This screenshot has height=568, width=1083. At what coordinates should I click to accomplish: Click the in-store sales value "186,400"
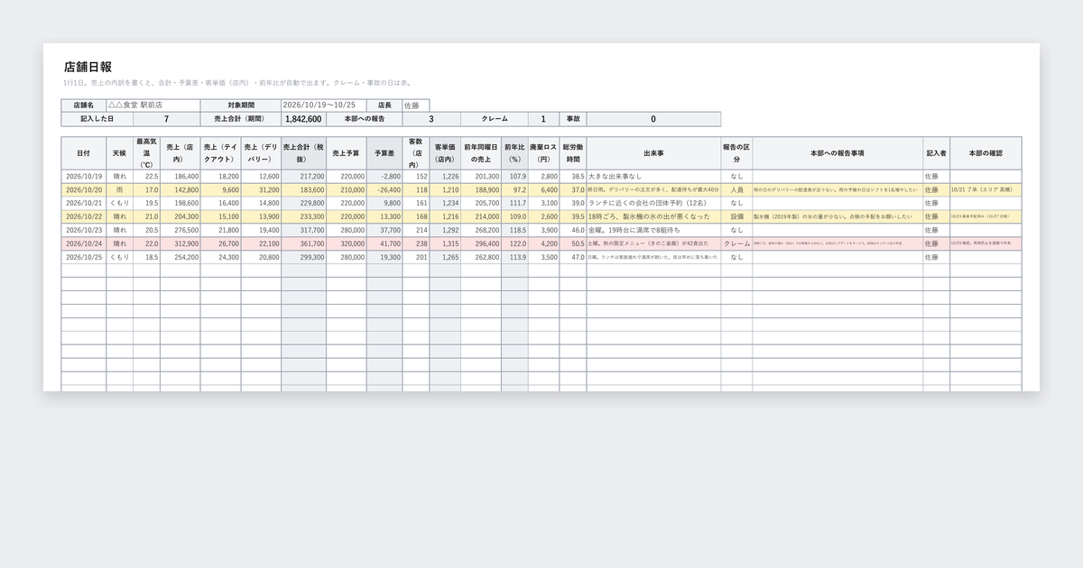point(180,177)
